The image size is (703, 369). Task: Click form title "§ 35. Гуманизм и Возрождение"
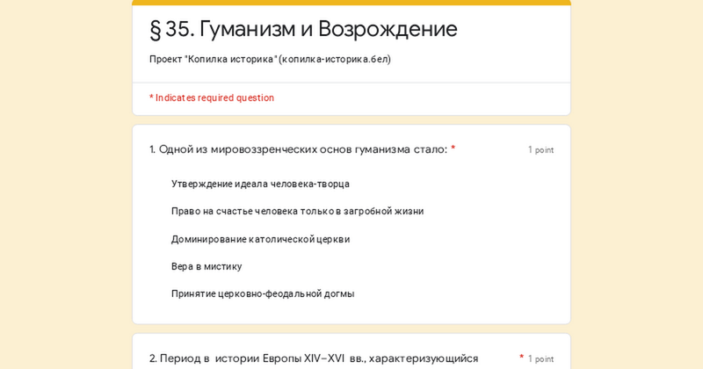pyautogui.click(x=303, y=29)
